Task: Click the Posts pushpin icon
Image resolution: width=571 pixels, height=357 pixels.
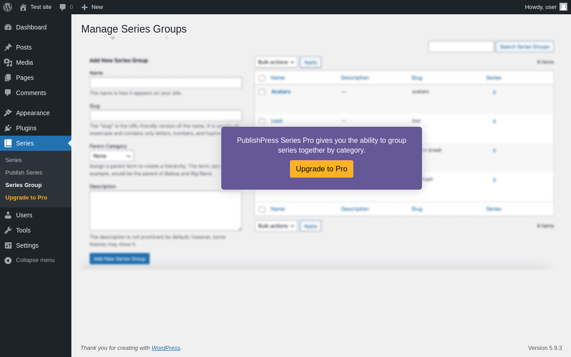Action: (8, 47)
